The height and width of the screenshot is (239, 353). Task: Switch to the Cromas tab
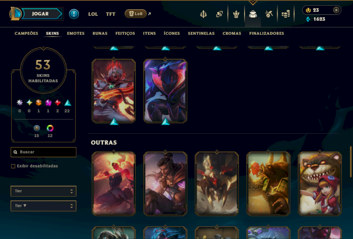(x=232, y=34)
